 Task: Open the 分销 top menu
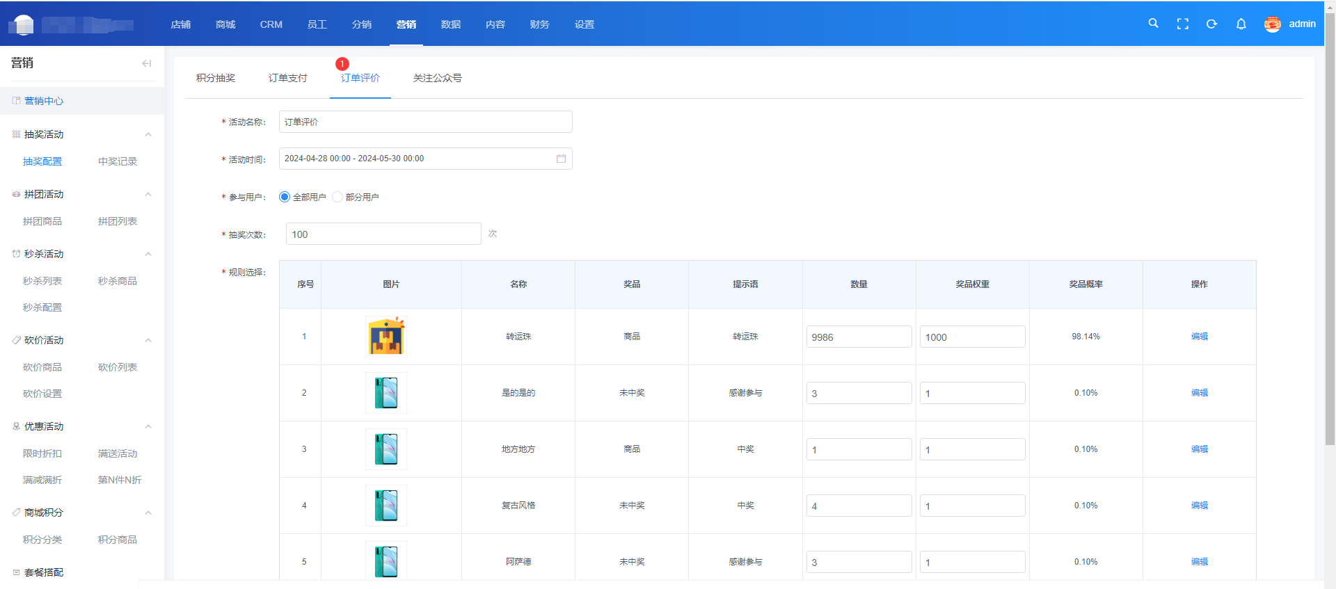pos(362,24)
